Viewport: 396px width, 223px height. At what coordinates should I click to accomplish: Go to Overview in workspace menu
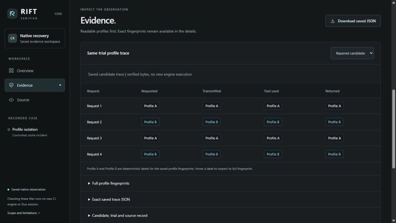click(34, 70)
